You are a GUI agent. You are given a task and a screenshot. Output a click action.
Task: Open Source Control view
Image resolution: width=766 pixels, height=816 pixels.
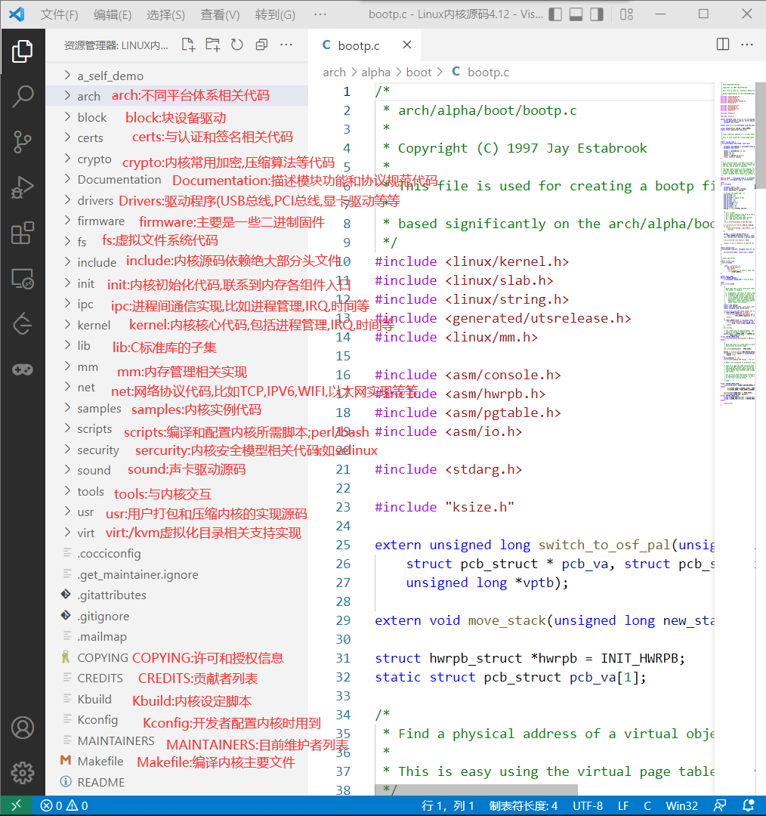[x=23, y=142]
